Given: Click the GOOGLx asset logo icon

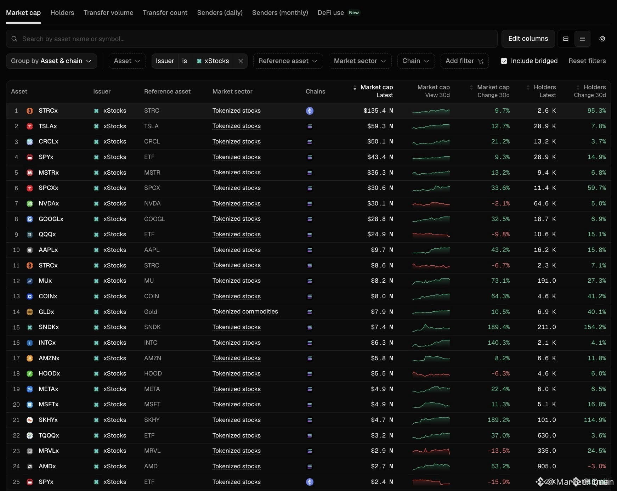Looking at the screenshot, I should (x=30, y=219).
